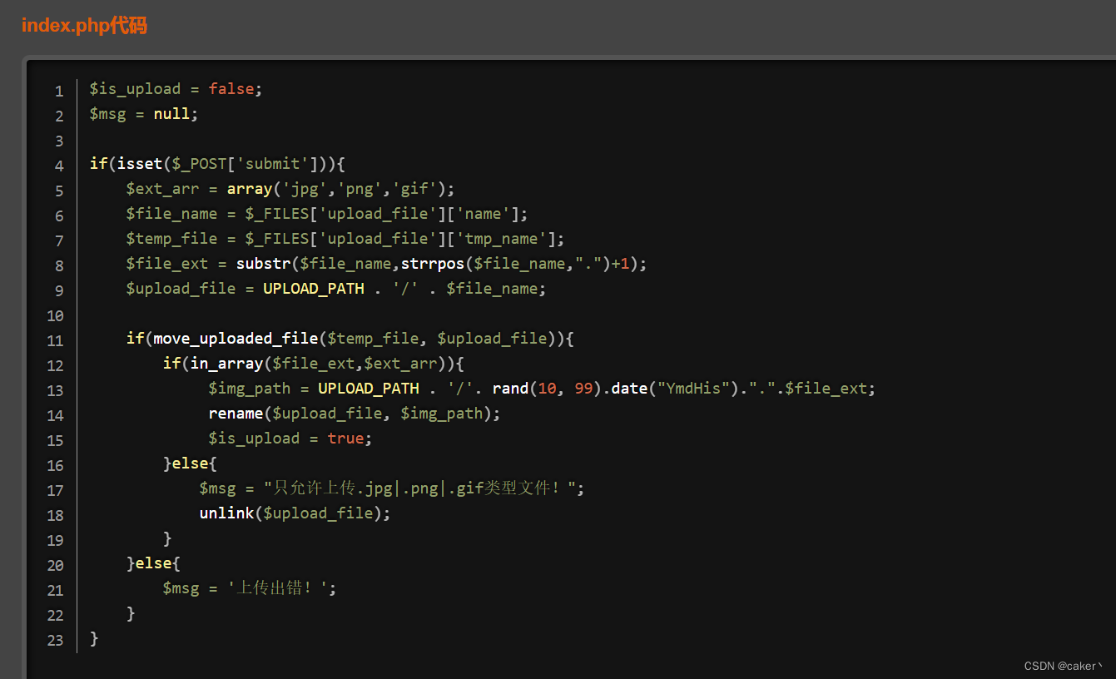Select the $ext_arr array definition line
The image size is (1116, 679).
tap(290, 189)
